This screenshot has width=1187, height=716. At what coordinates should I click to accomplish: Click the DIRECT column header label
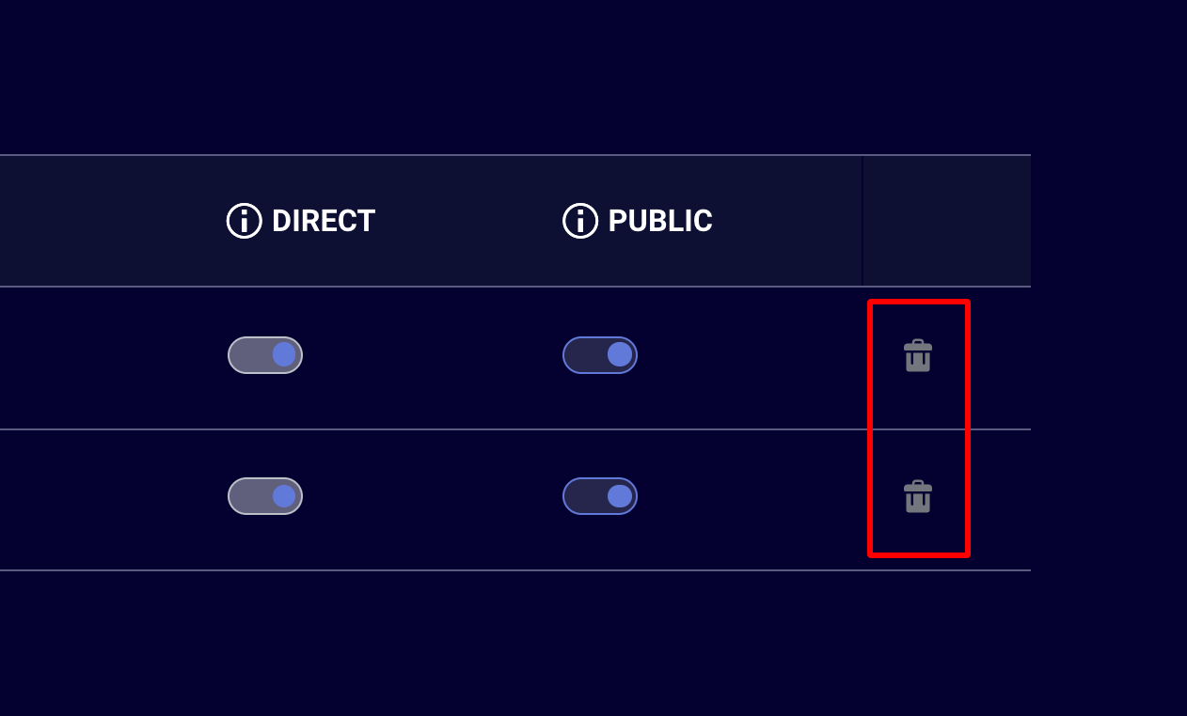coord(324,221)
